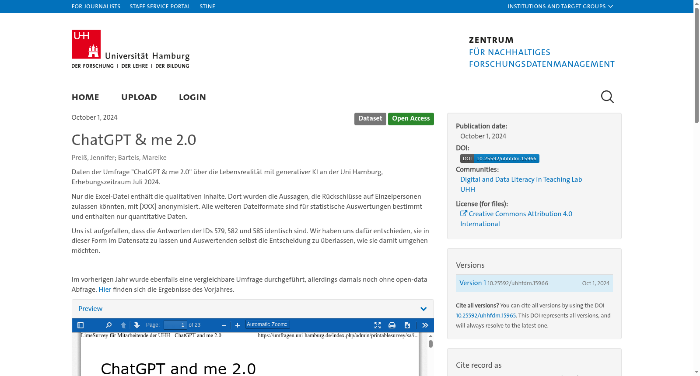Open Zentrum für Nachhaltiges Forschungsdatenmanagement heading
This screenshot has height=376, width=700.
(x=542, y=52)
